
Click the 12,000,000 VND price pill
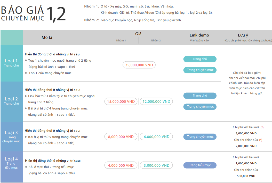point(156,101)
